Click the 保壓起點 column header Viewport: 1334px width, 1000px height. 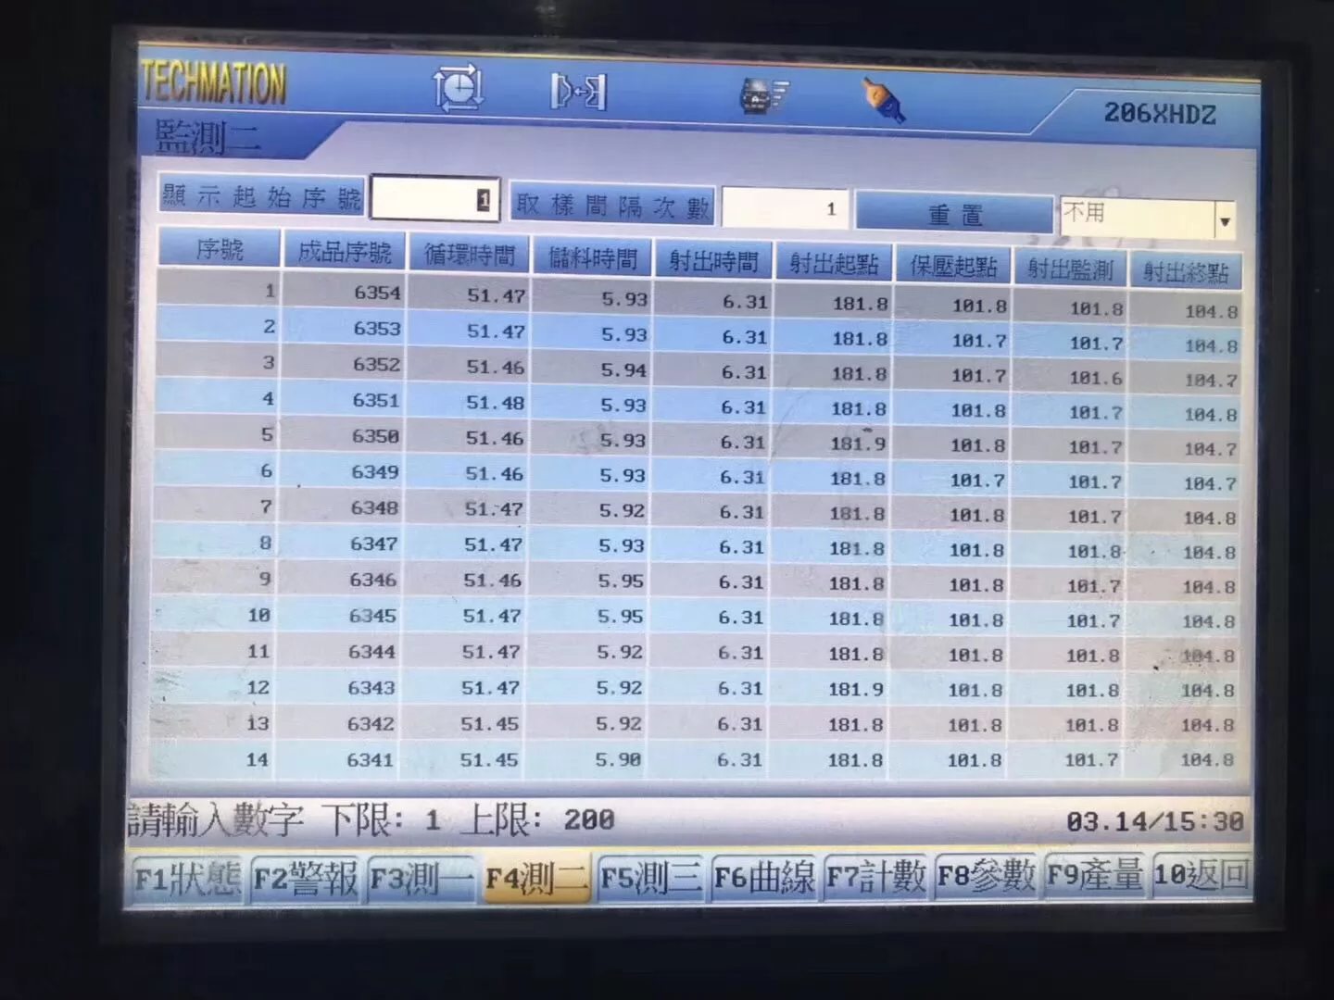[953, 267]
